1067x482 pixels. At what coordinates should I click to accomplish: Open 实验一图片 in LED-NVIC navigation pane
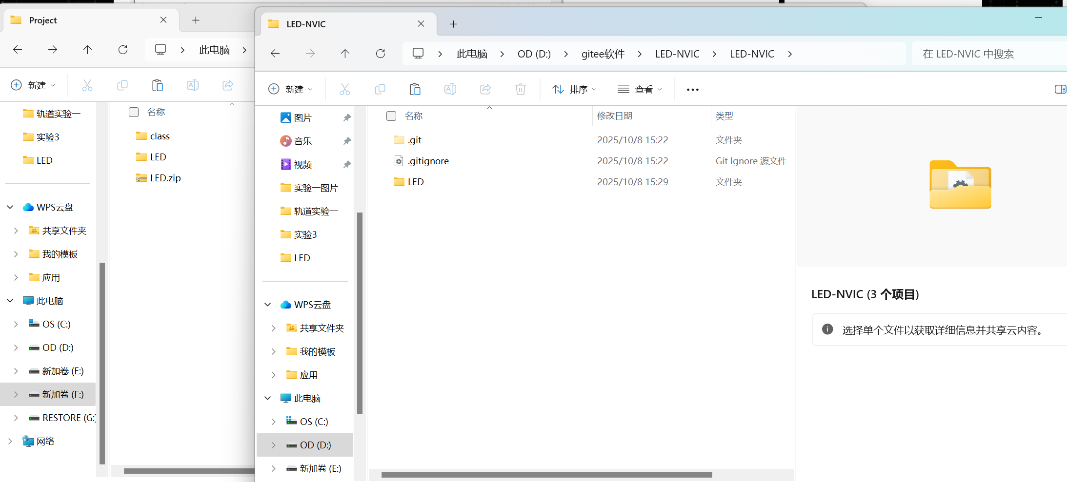[309, 188]
